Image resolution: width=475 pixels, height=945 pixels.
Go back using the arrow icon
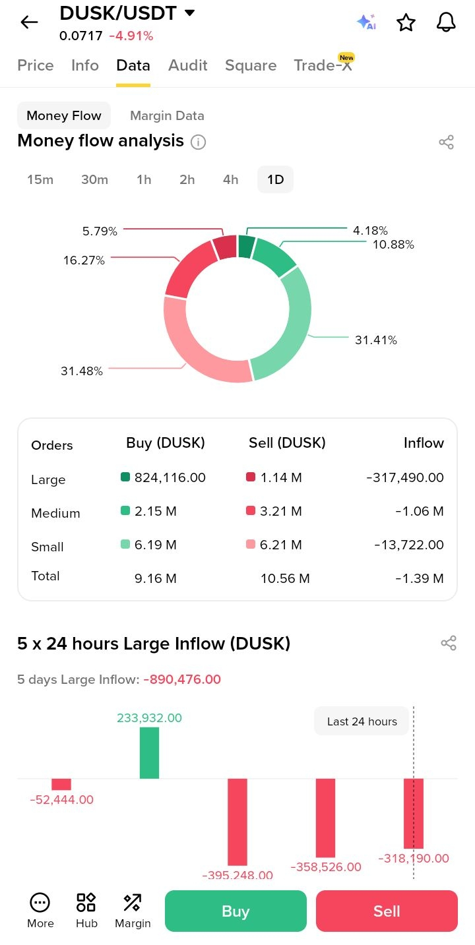29,22
